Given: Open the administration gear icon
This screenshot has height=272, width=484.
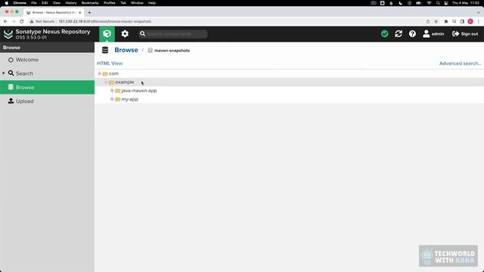Looking at the screenshot, I should point(125,34).
